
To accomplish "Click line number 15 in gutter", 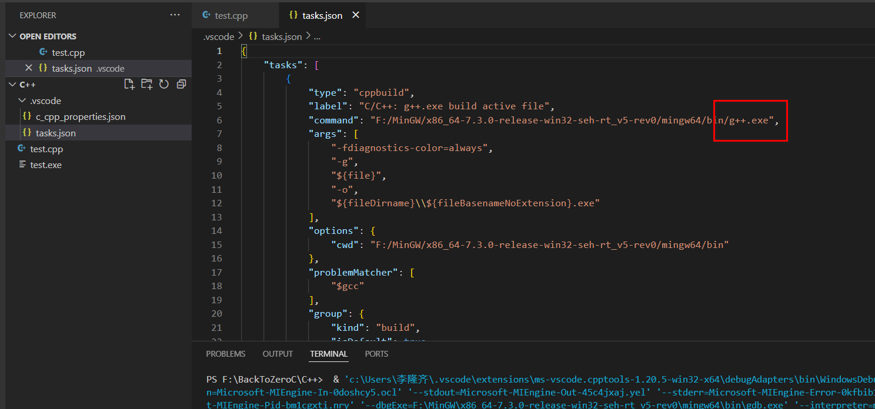I will tap(216, 244).
